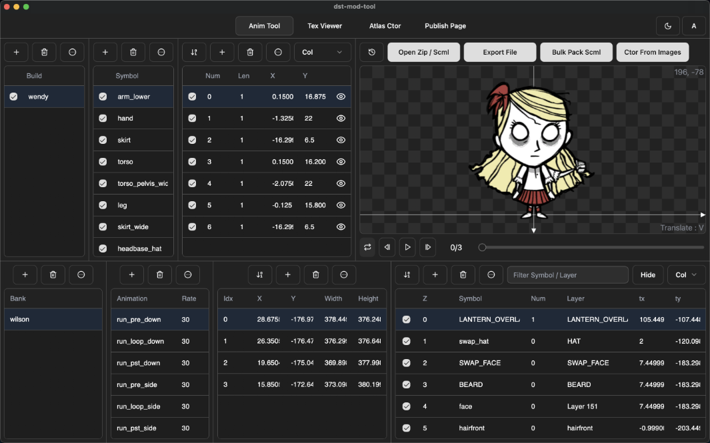This screenshot has width=710, height=443.
Task: Click the play animation button
Action: [x=407, y=247]
